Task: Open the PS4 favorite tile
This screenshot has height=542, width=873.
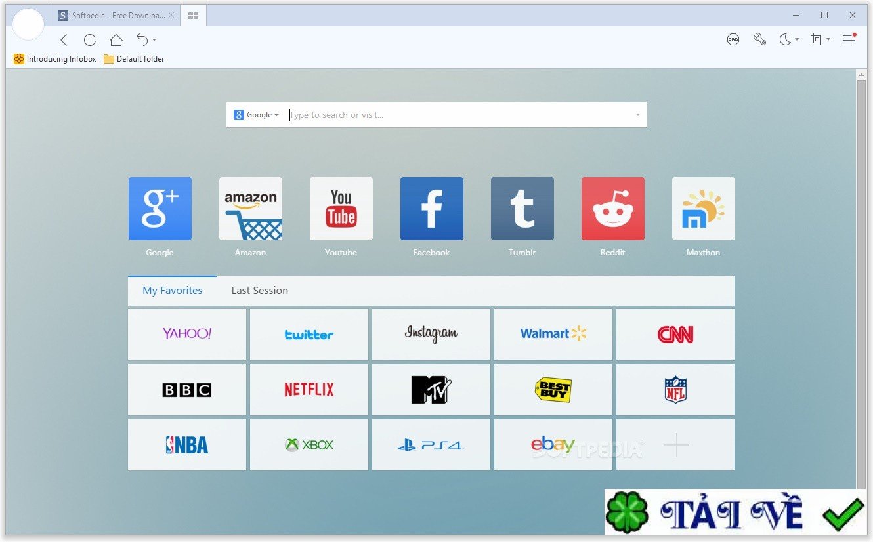Action: click(x=431, y=445)
